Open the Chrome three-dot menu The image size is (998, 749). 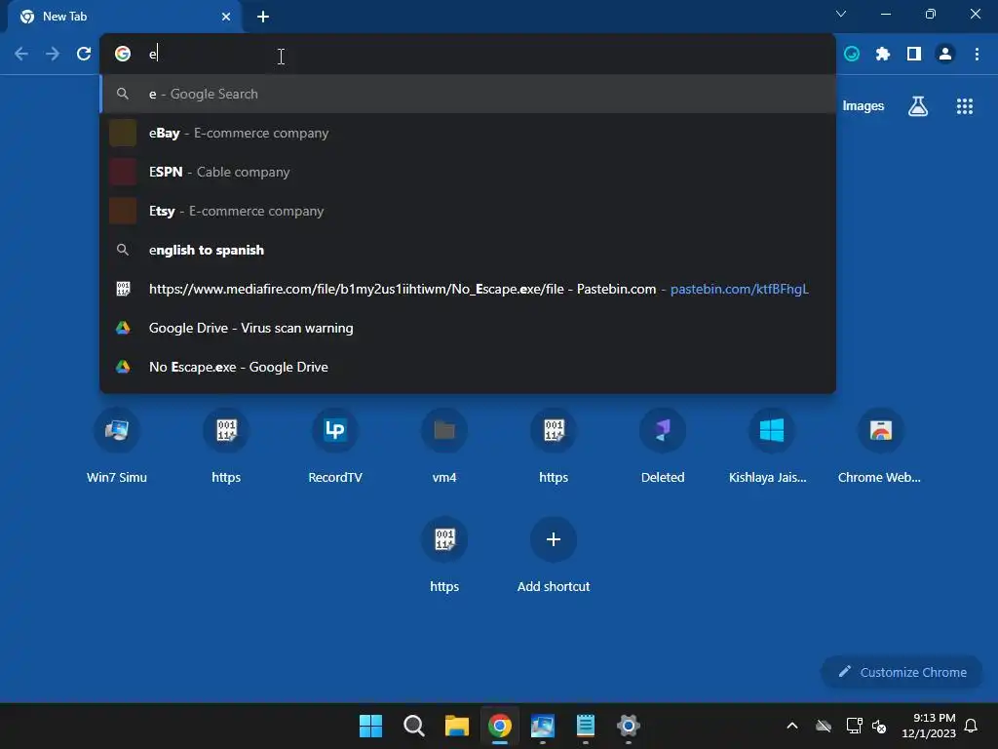click(977, 54)
